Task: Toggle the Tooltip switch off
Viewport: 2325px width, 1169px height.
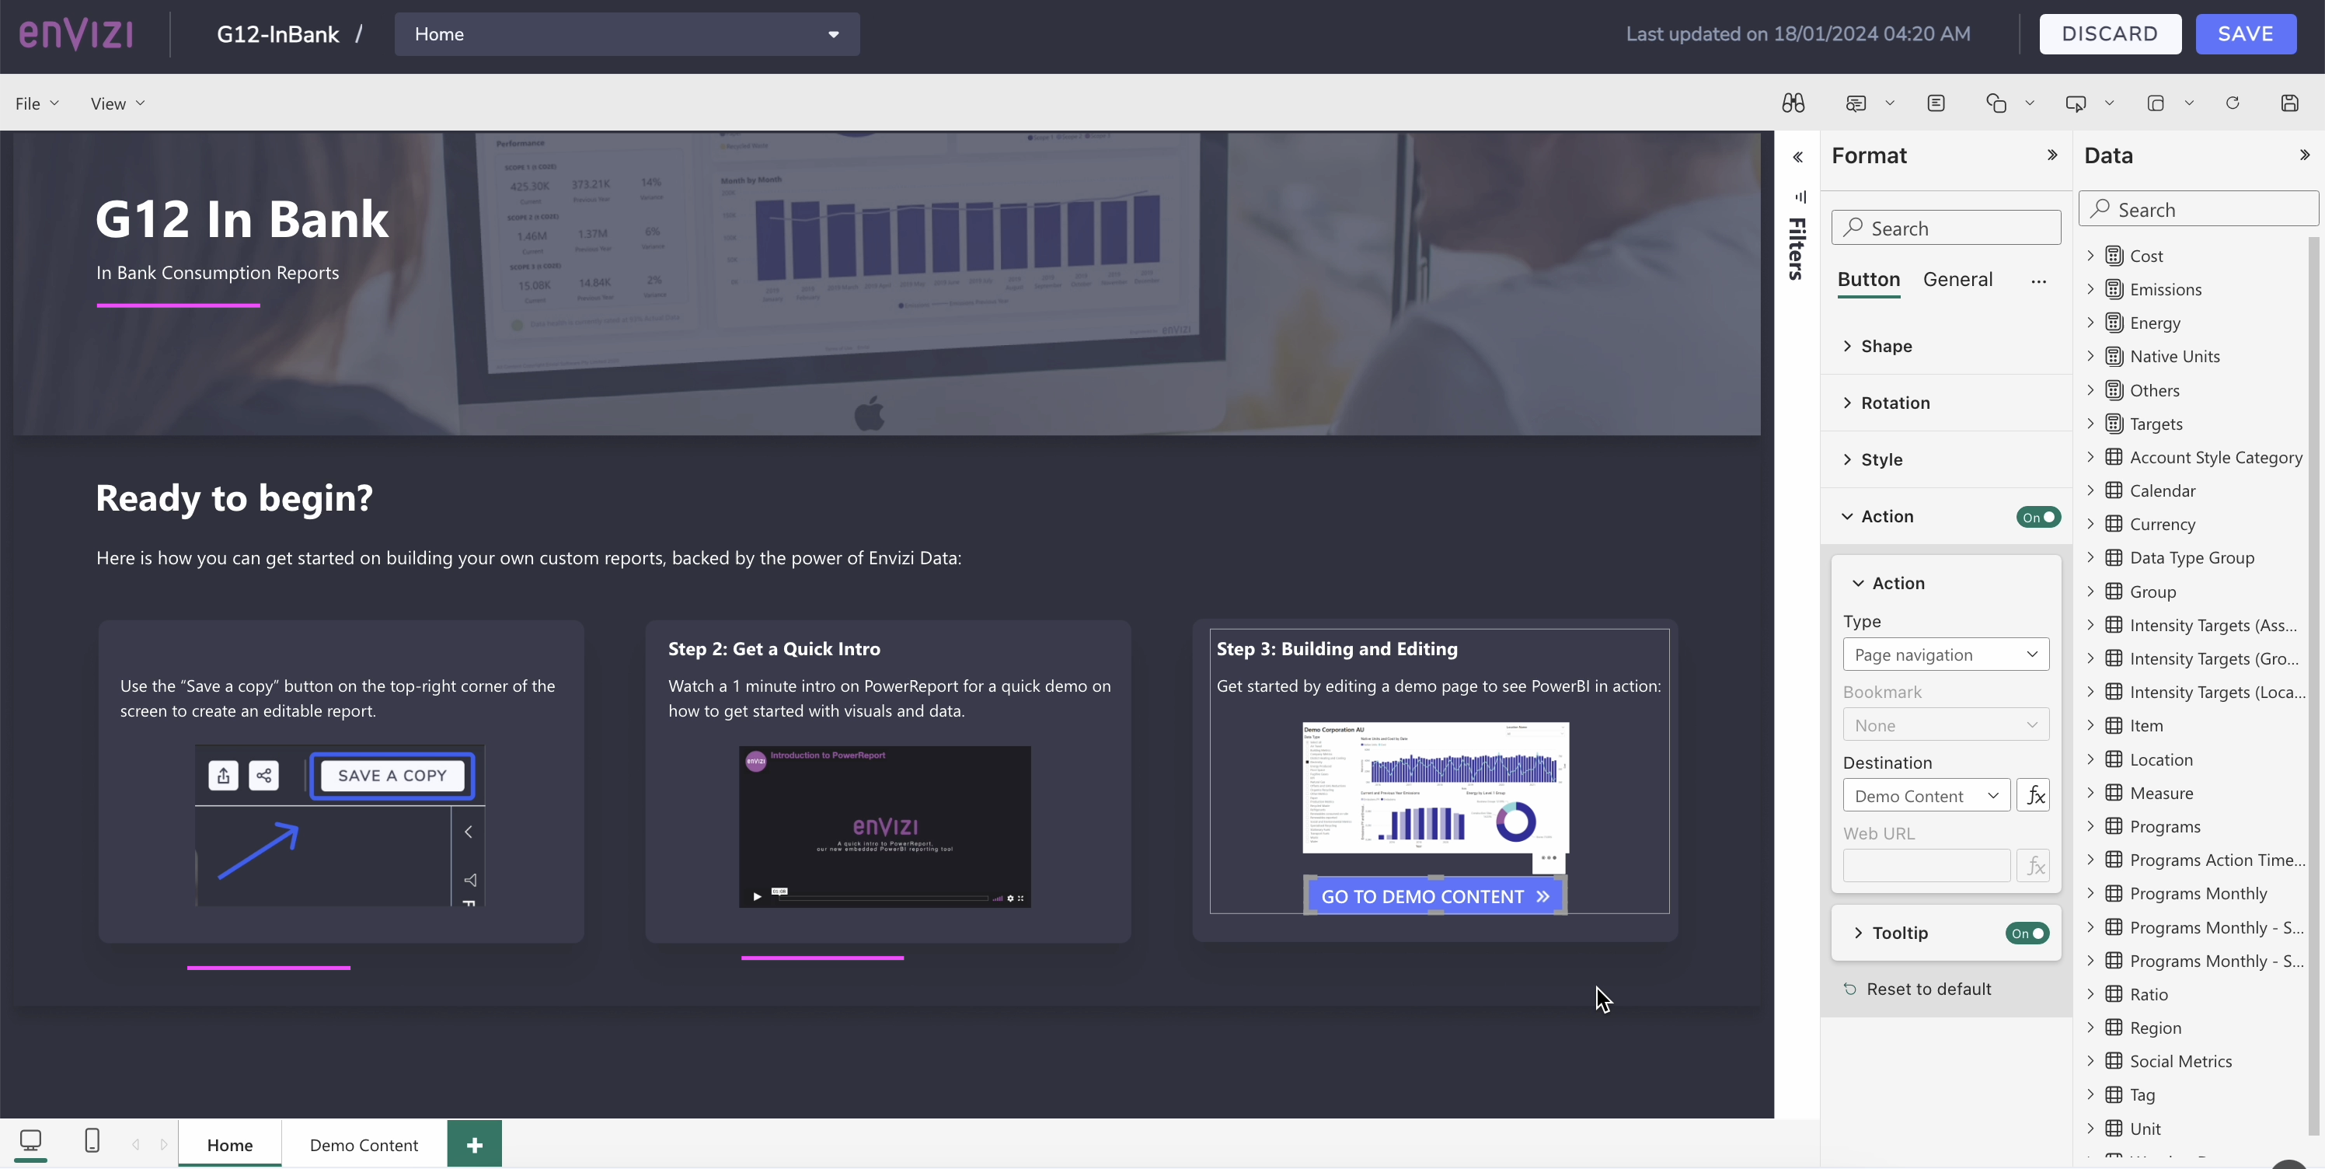Action: [2027, 933]
